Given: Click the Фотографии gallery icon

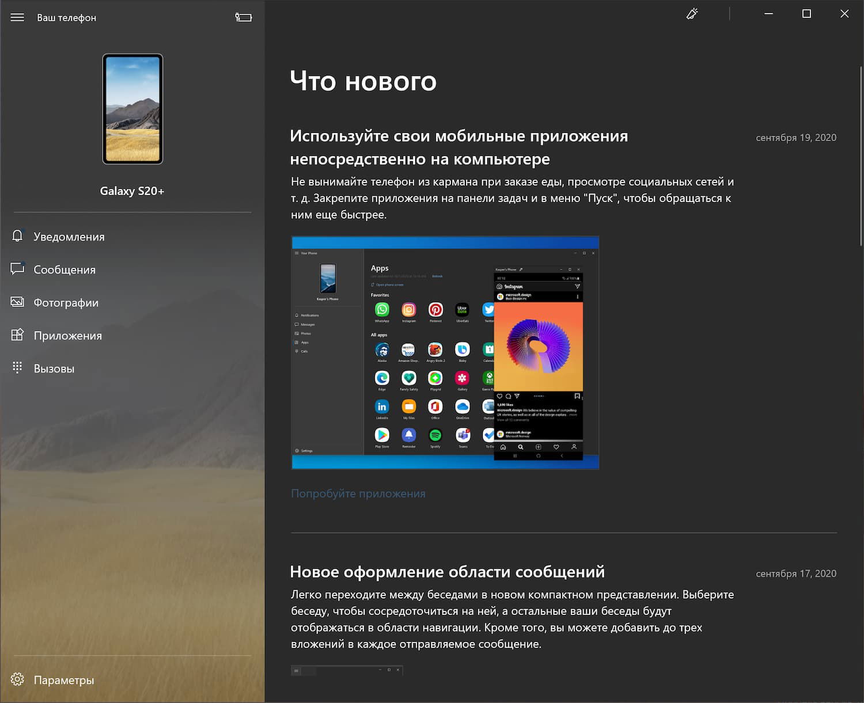Looking at the screenshot, I should (x=17, y=302).
